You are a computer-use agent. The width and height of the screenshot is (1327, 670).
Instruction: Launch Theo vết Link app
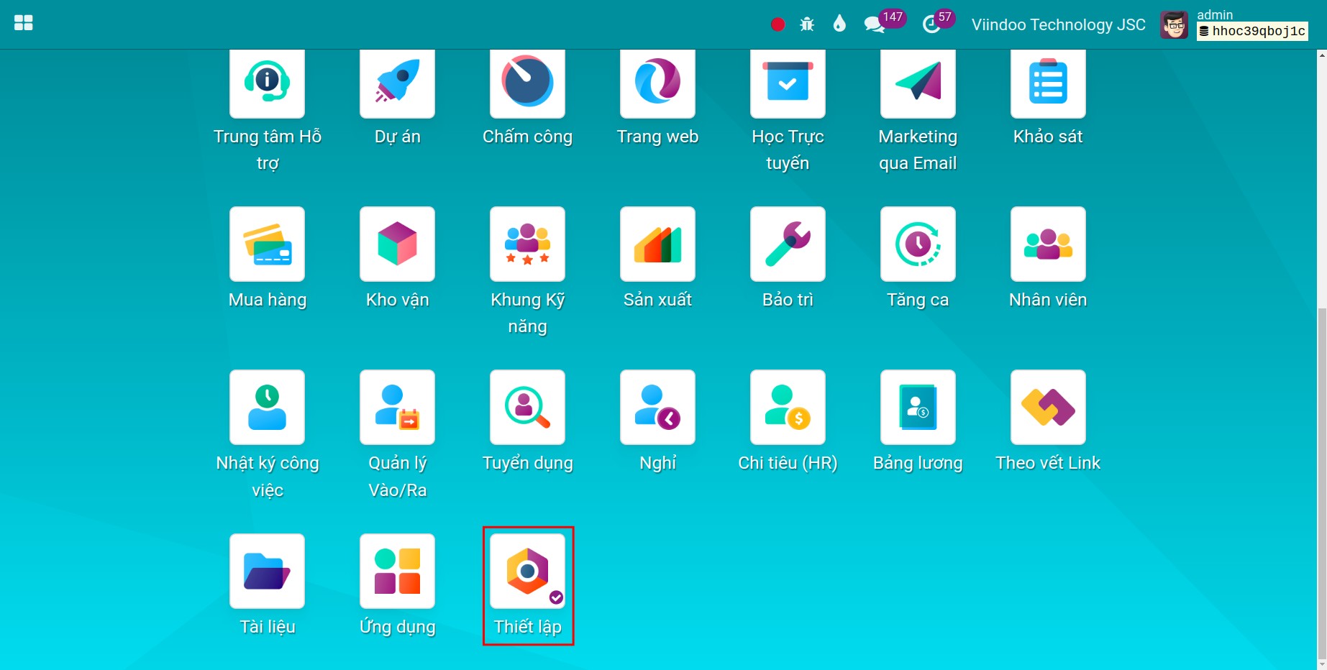(x=1048, y=407)
